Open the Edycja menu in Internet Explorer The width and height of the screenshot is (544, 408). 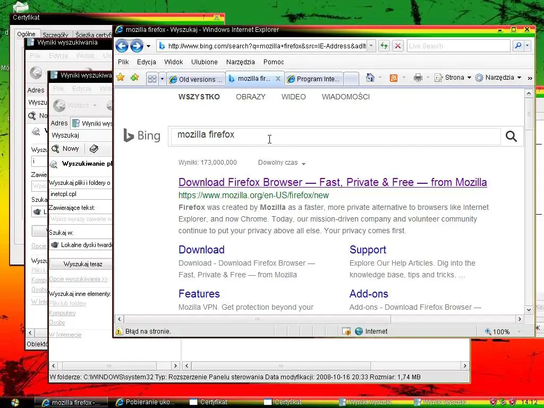coord(147,62)
